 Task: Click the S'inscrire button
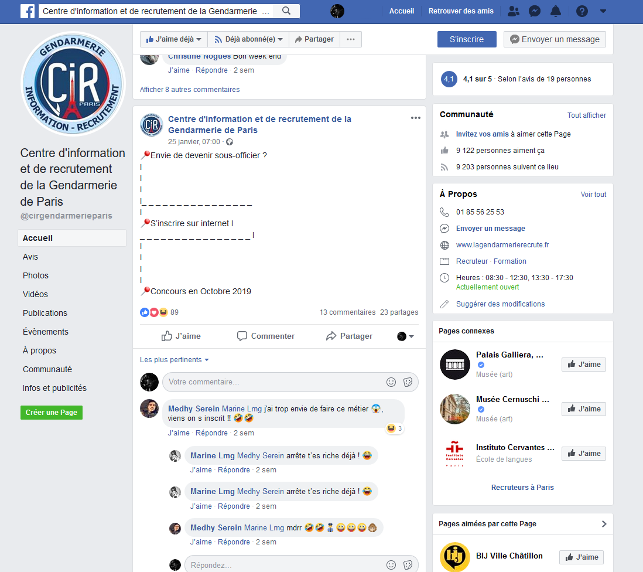pyautogui.click(x=467, y=39)
